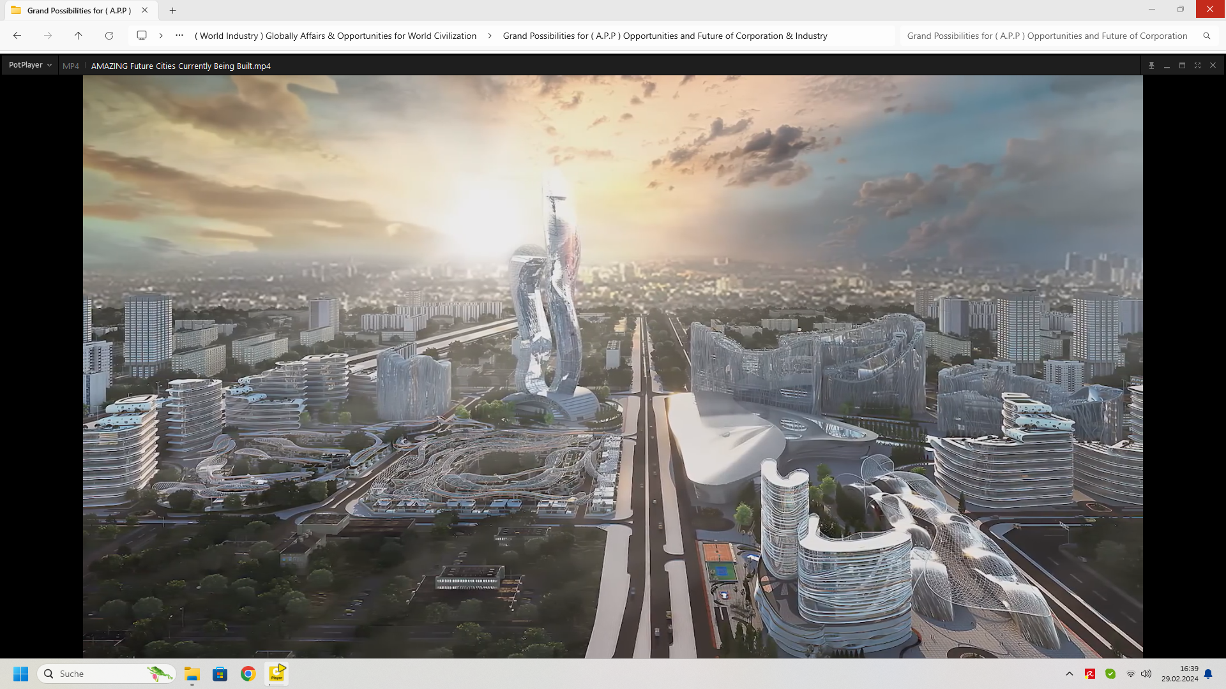Click the Explorer search field
The image size is (1226, 689).
pos(1047,36)
